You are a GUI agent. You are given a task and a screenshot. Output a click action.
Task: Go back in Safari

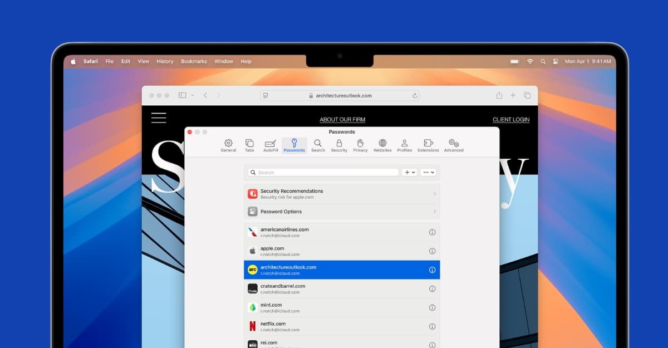click(x=205, y=95)
